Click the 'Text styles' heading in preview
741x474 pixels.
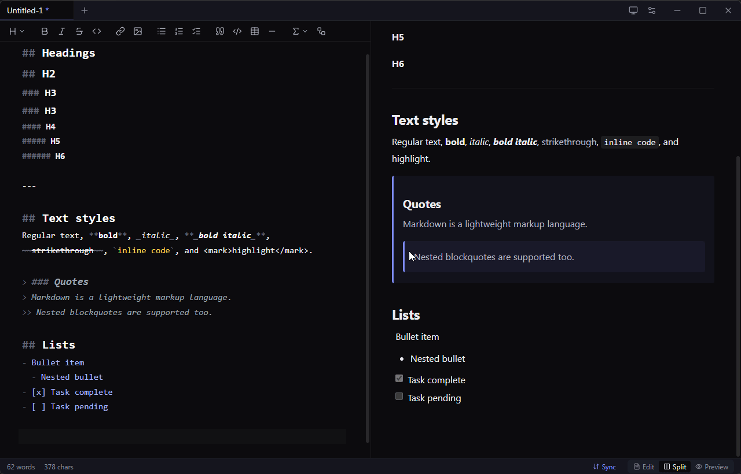tap(425, 120)
